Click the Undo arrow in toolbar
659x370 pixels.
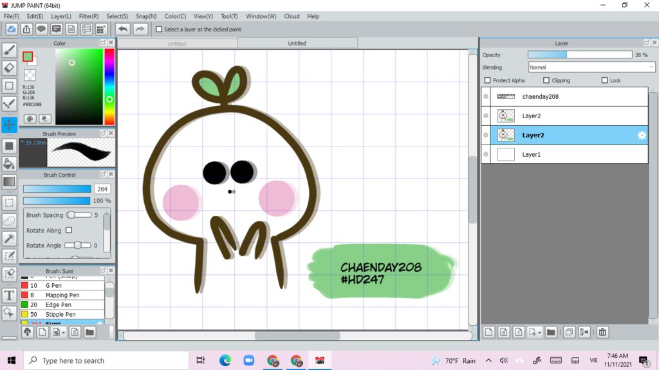coord(122,29)
